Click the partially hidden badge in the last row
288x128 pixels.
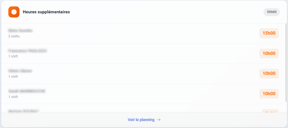coord(270,111)
